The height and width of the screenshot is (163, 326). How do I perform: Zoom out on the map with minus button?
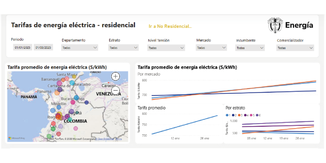click(116, 90)
